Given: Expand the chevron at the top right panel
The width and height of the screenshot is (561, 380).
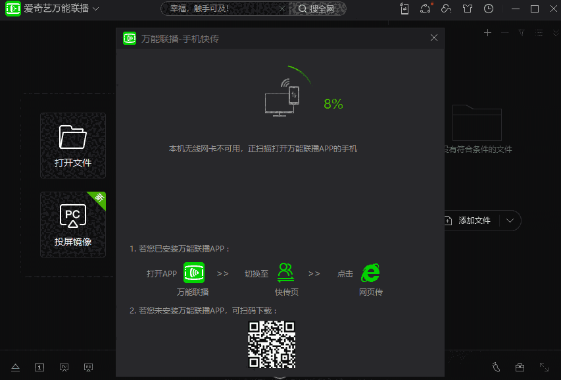Looking at the screenshot, I should (556, 32).
